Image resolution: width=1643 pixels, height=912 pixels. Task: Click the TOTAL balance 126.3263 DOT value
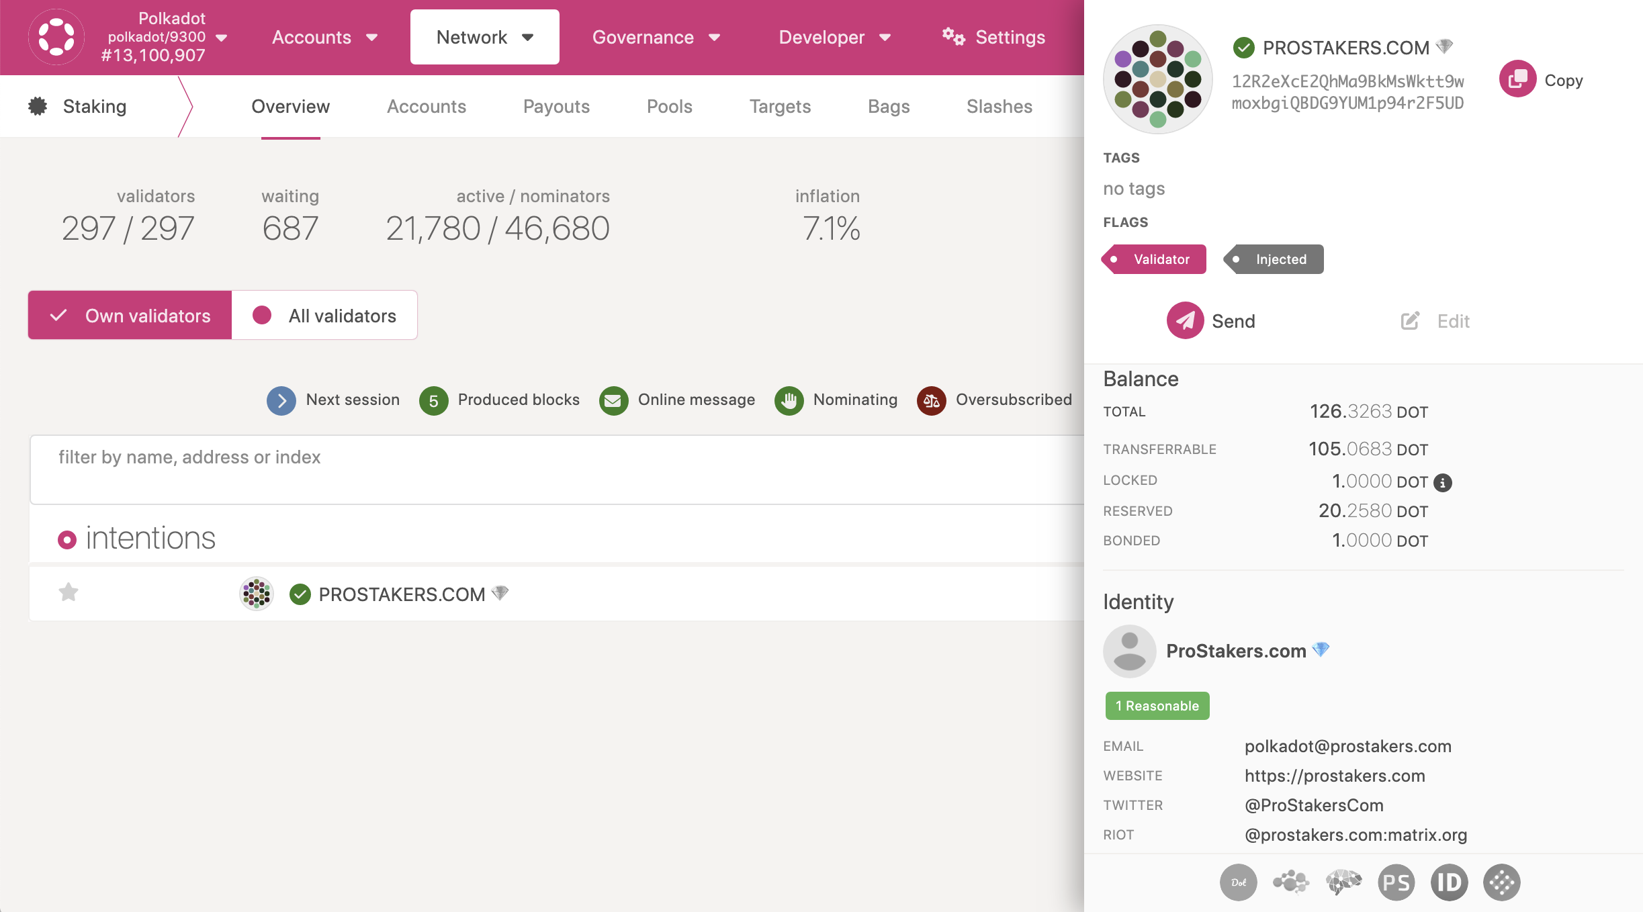pos(1369,412)
